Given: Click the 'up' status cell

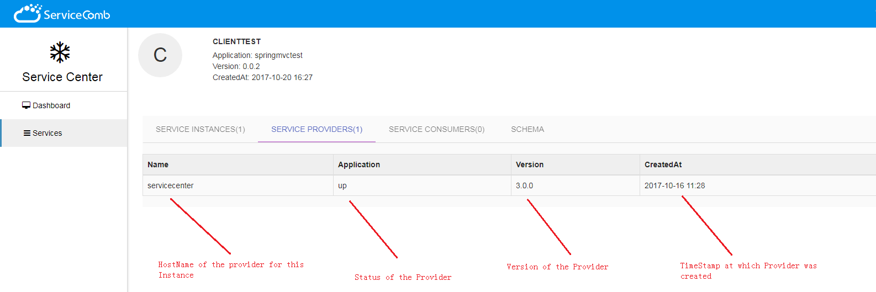Looking at the screenshot, I should point(342,185).
